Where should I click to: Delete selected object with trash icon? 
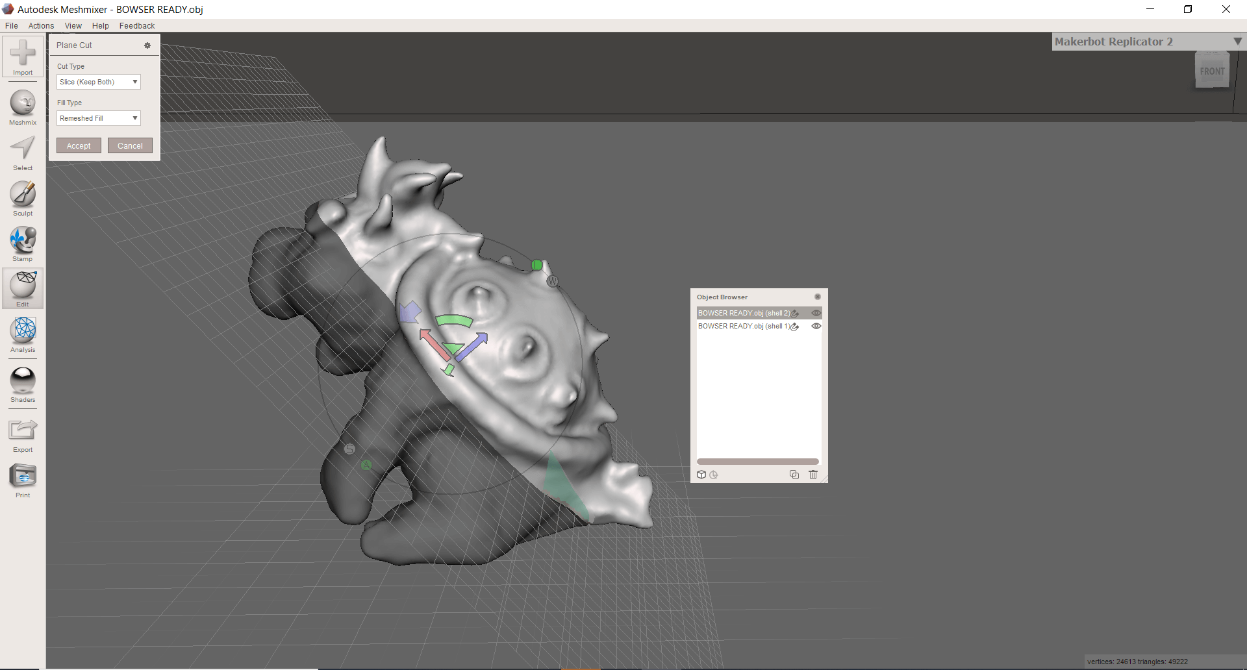[812, 475]
